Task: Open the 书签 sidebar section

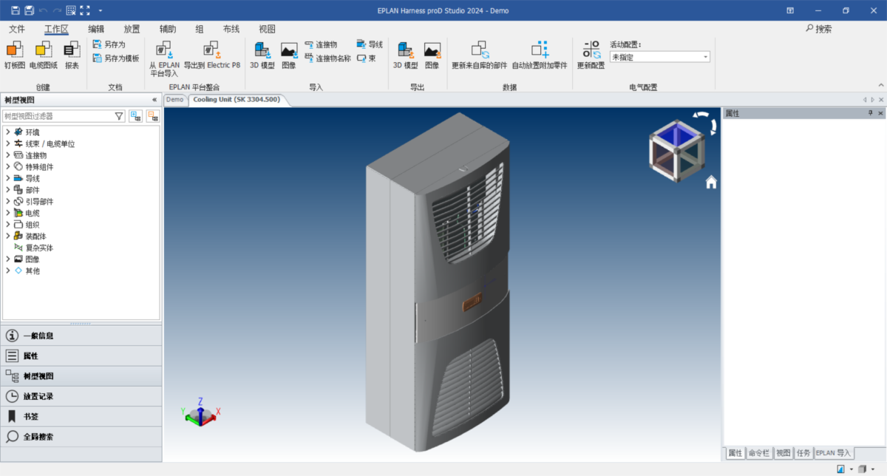Action: 81,416
